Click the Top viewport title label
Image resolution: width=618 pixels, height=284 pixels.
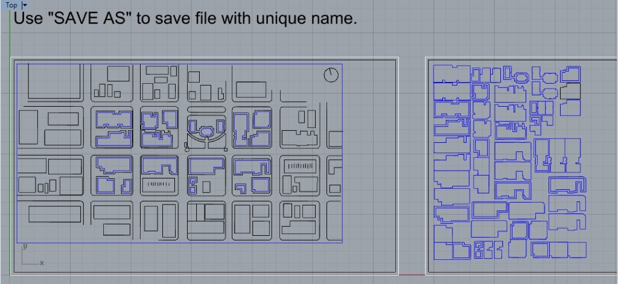(11, 5)
